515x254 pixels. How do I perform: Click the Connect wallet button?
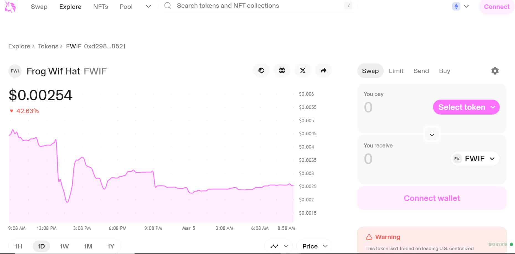point(432,198)
